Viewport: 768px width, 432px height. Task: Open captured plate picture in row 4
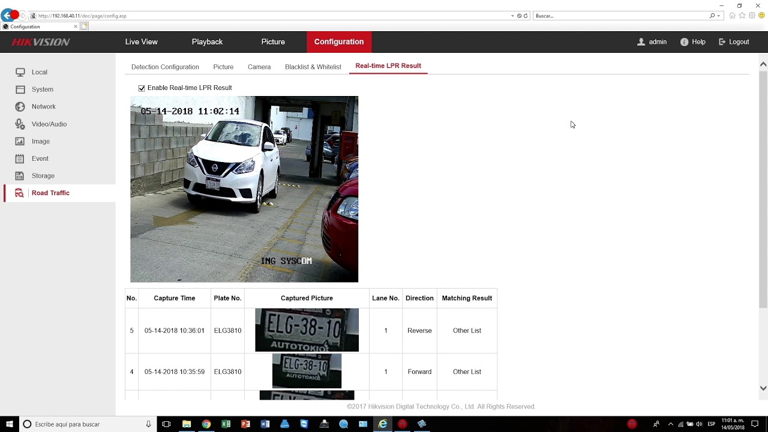[x=307, y=371]
